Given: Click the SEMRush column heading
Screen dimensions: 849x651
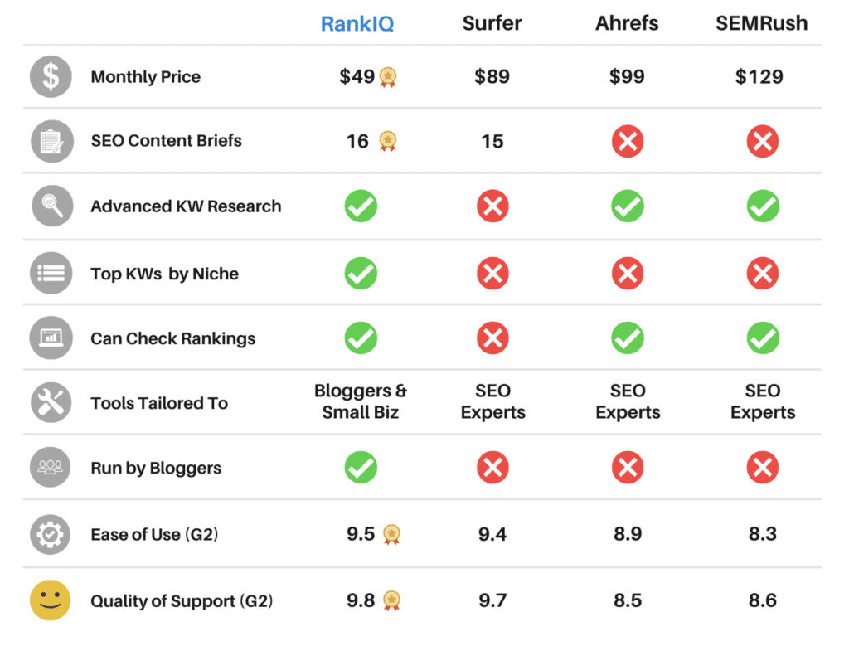Looking at the screenshot, I should click(x=762, y=24).
